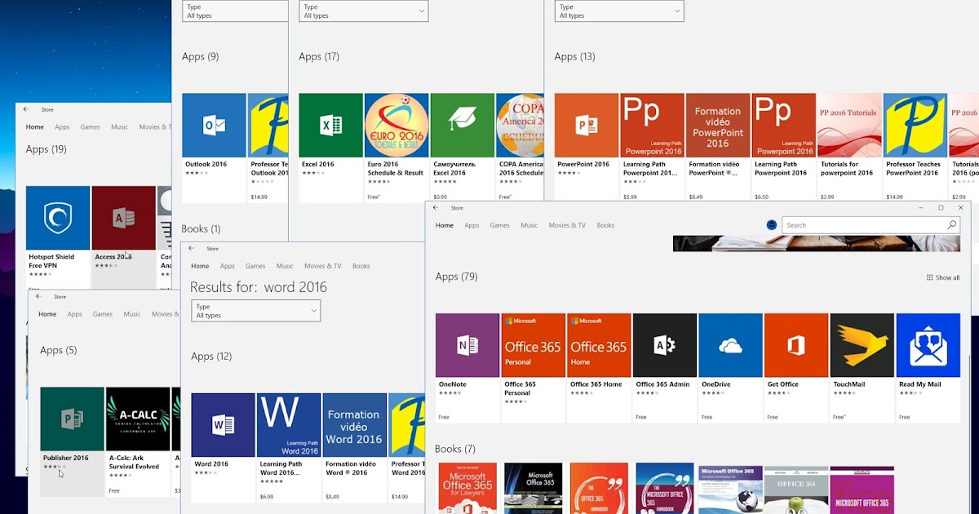Viewport: 979px width, 514px height.
Task: Open the Get Office app tile
Action: click(796, 344)
